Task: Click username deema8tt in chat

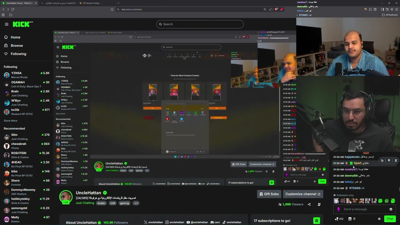Action: pyautogui.click(x=351, y=176)
